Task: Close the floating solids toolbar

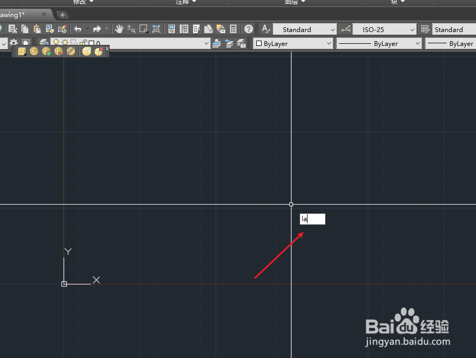Action: [x=107, y=49]
